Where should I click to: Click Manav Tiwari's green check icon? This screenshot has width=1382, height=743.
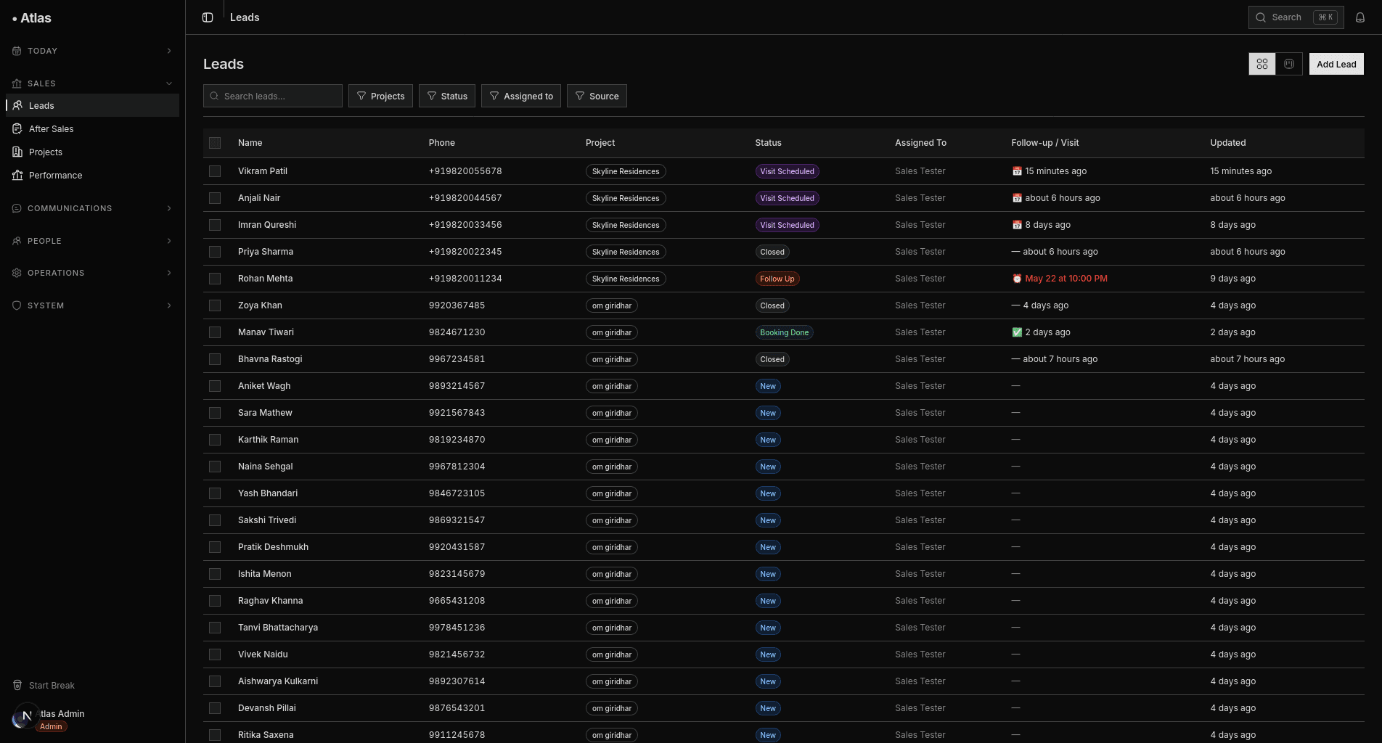(x=1017, y=332)
